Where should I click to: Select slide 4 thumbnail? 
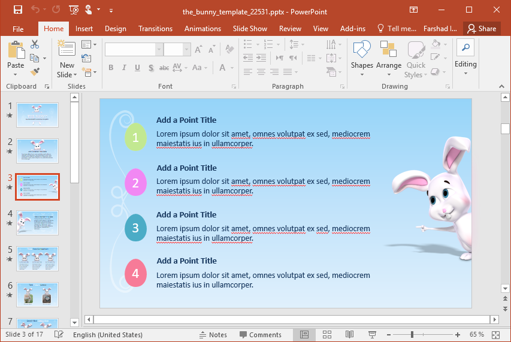pyautogui.click(x=37, y=223)
